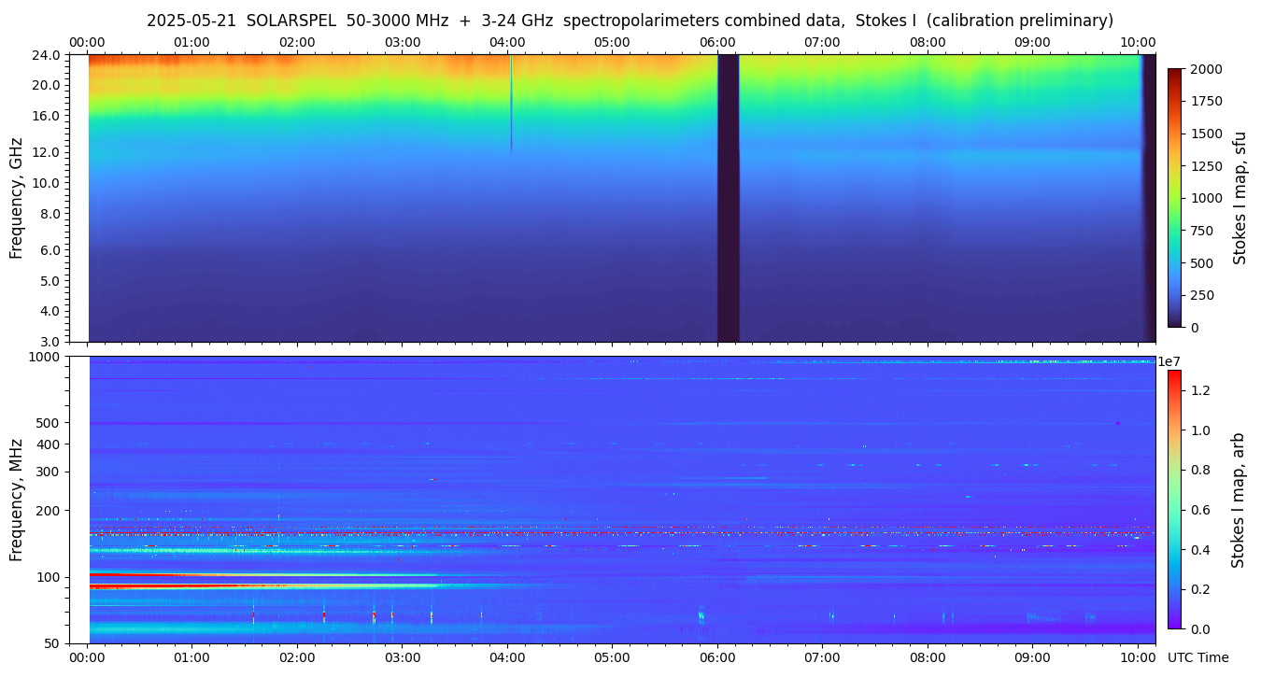This screenshot has height=677, width=1261.
Task: Click the 1000 tick label on the MHz axis
Action: [x=44, y=357]
